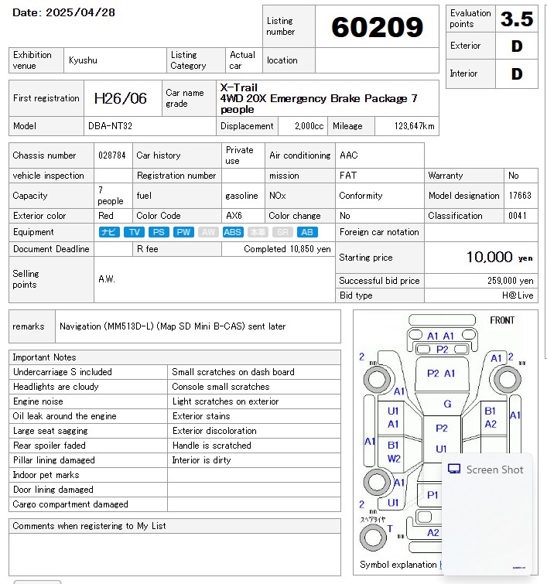Click Small scratches on dash board note
547x584 pixels.
[x=233, y=372]
